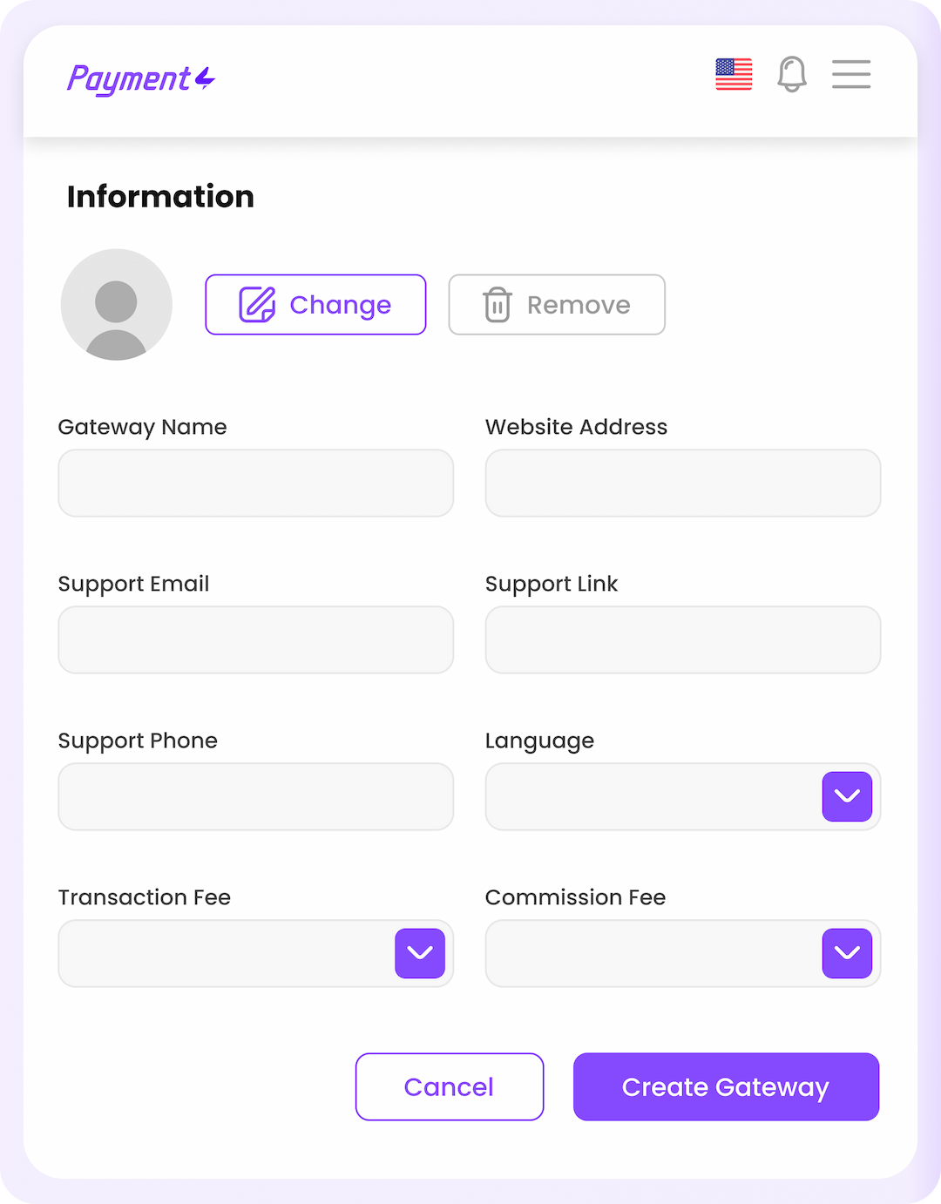Screen dimensions: 941x1204
Task: Expand the Transaction Fee dropdown arrow
Action: pyautogui.click(x=420, y=953)
